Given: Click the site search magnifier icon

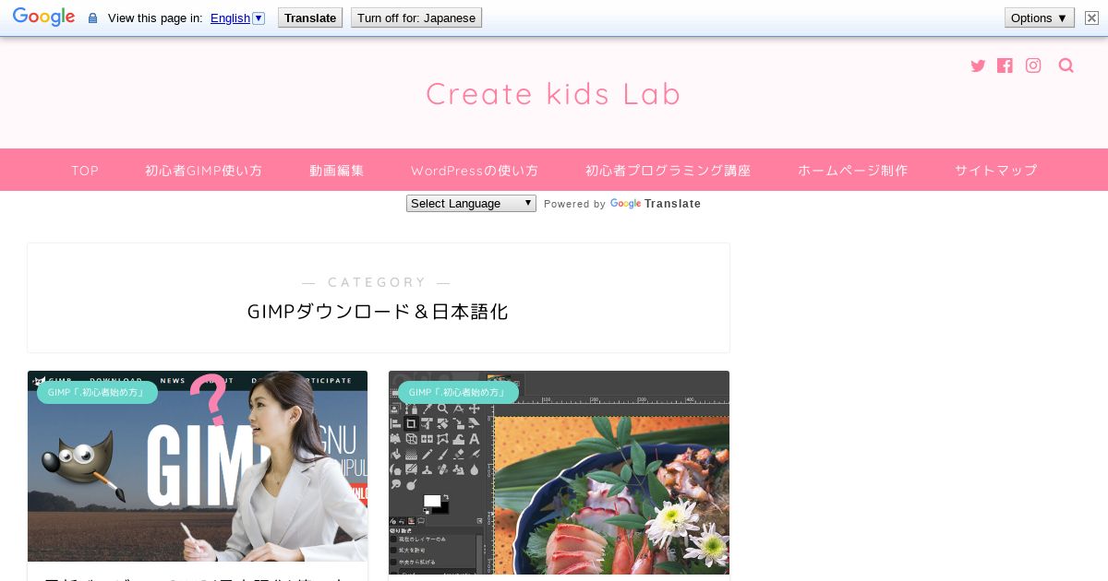Looking at the screenshot, I should [1066, 65].
